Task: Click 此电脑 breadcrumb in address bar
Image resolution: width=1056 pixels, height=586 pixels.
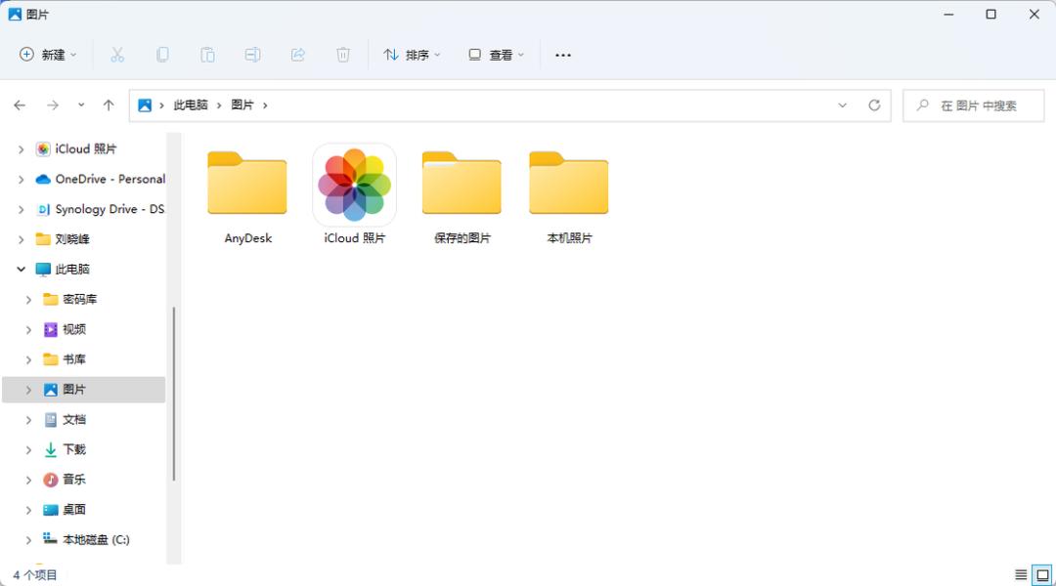Action: (191, 105)
